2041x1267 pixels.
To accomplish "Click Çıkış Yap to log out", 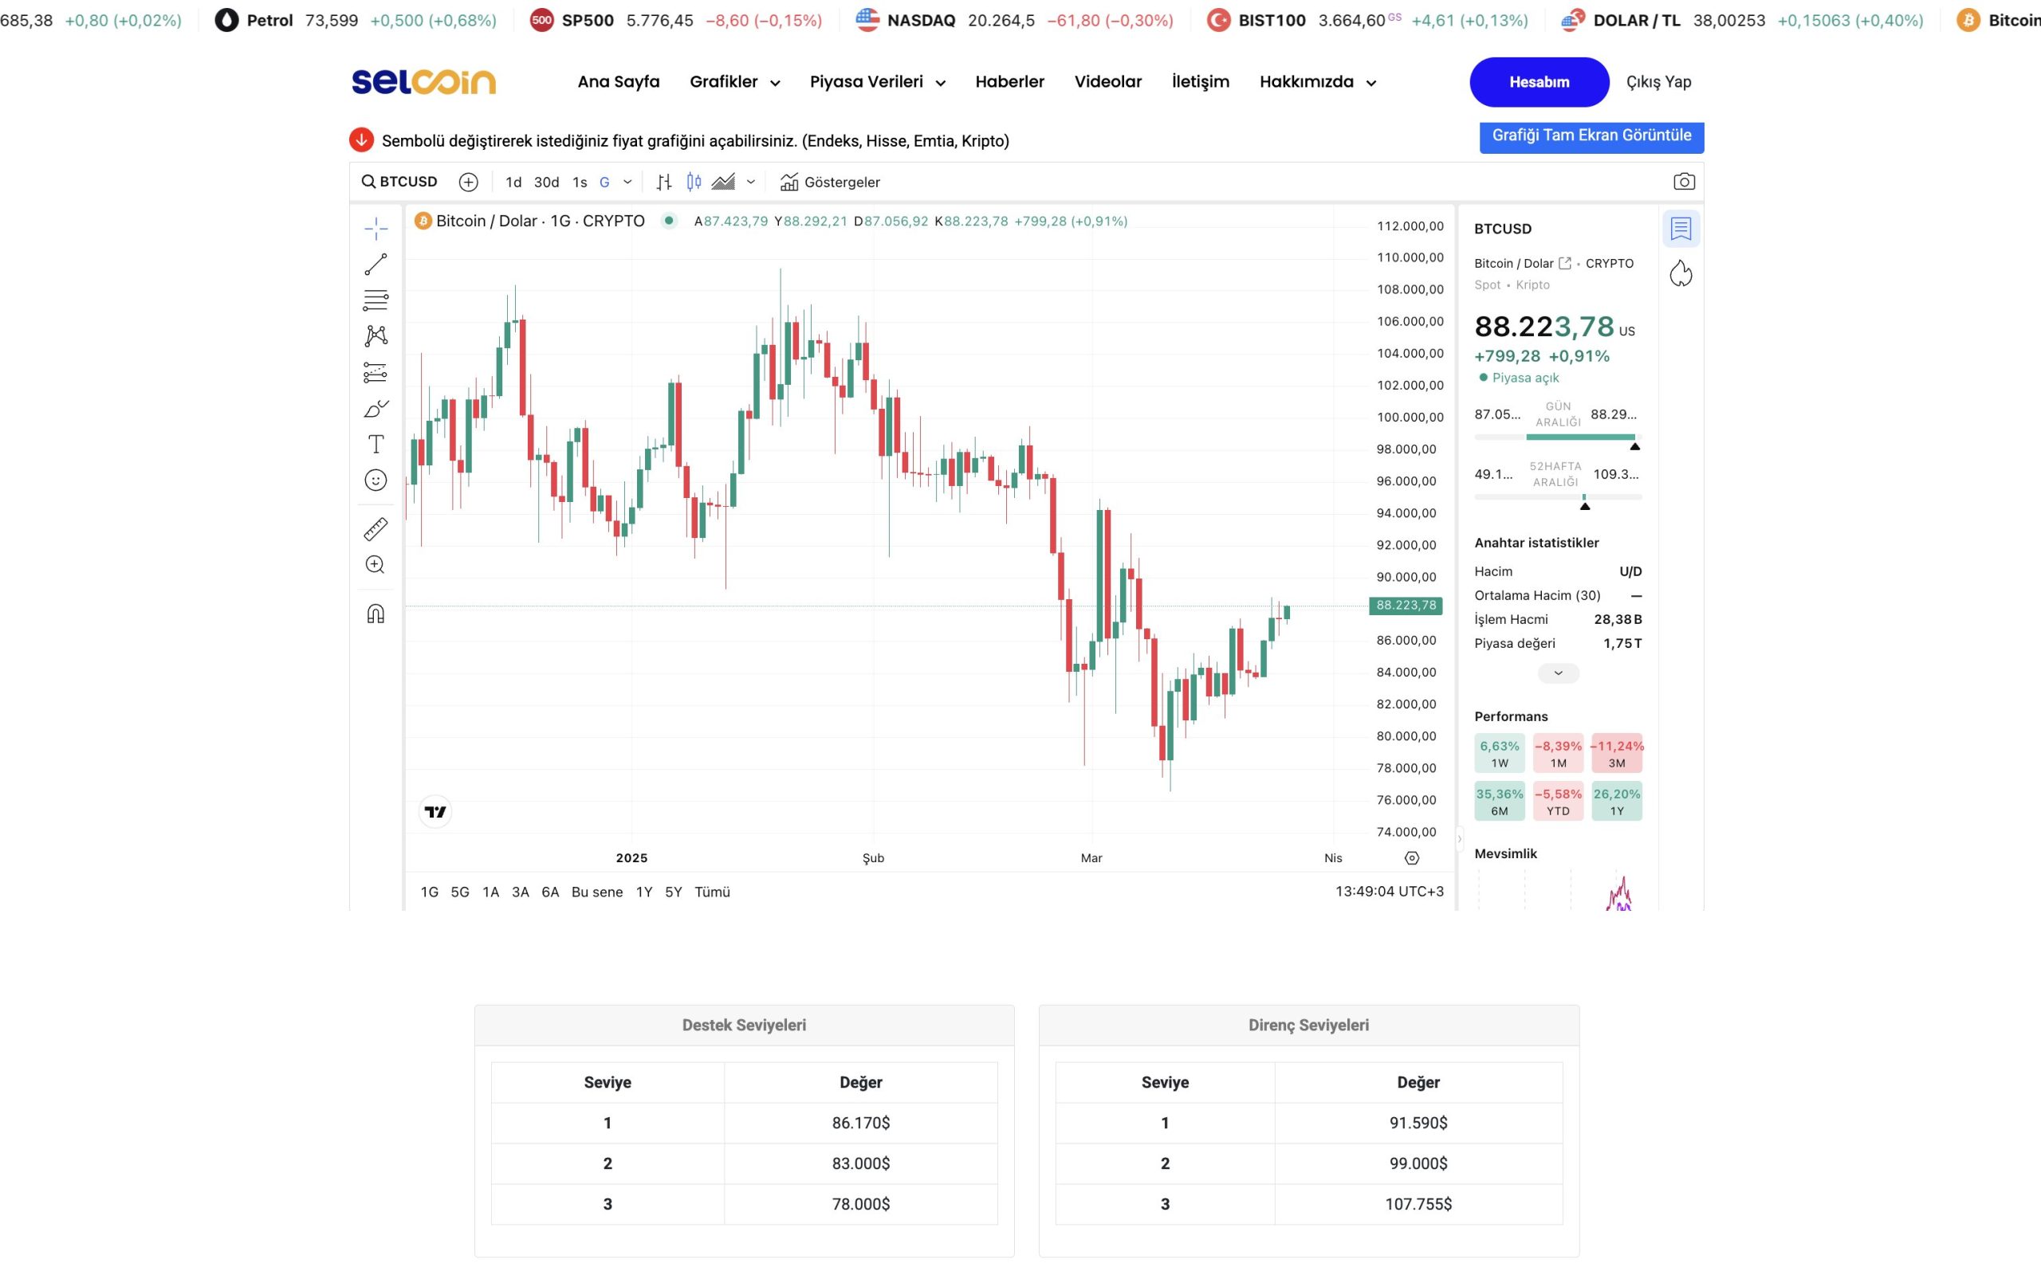I will coord(1658,82).
